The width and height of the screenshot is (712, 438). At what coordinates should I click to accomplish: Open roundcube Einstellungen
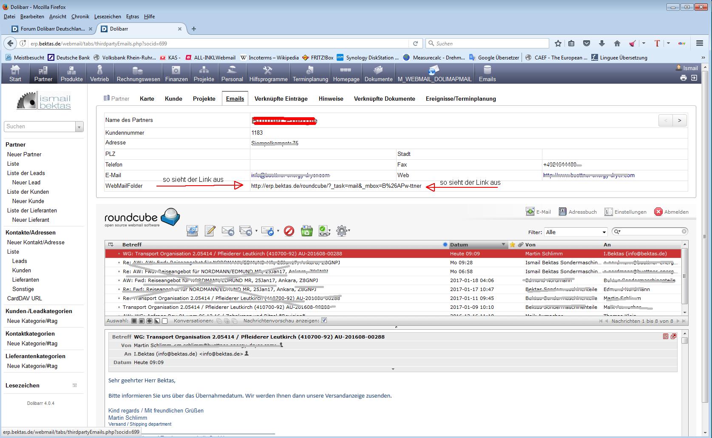point(625,212)
